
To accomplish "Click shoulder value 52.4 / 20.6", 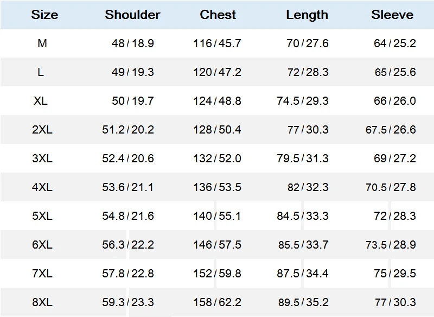I will (128, 158).
